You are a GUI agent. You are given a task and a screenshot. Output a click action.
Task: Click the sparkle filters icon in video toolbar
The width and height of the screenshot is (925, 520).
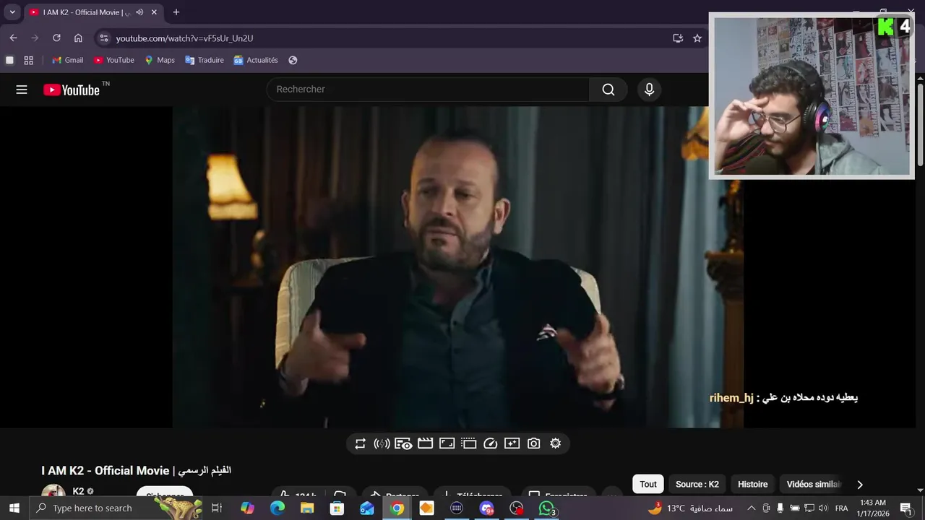(512, 443)
